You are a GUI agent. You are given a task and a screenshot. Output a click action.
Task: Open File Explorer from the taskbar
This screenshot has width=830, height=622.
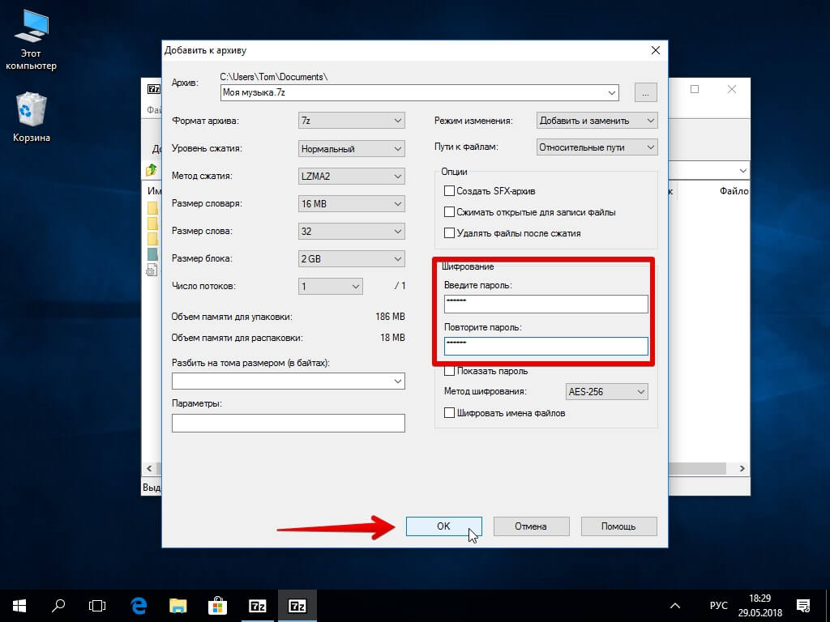178,606
